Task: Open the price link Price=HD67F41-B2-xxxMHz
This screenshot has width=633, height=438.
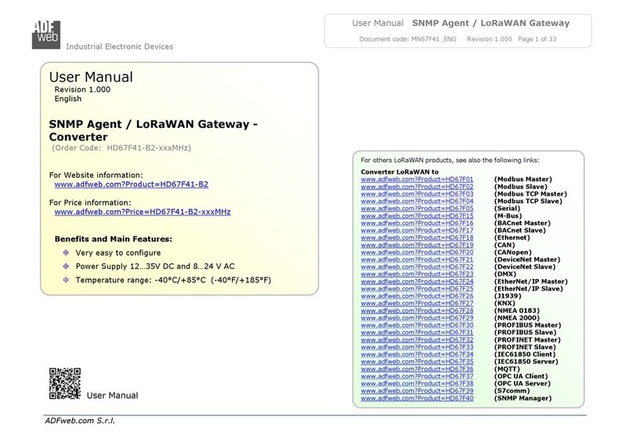Action: coord(143,212)
